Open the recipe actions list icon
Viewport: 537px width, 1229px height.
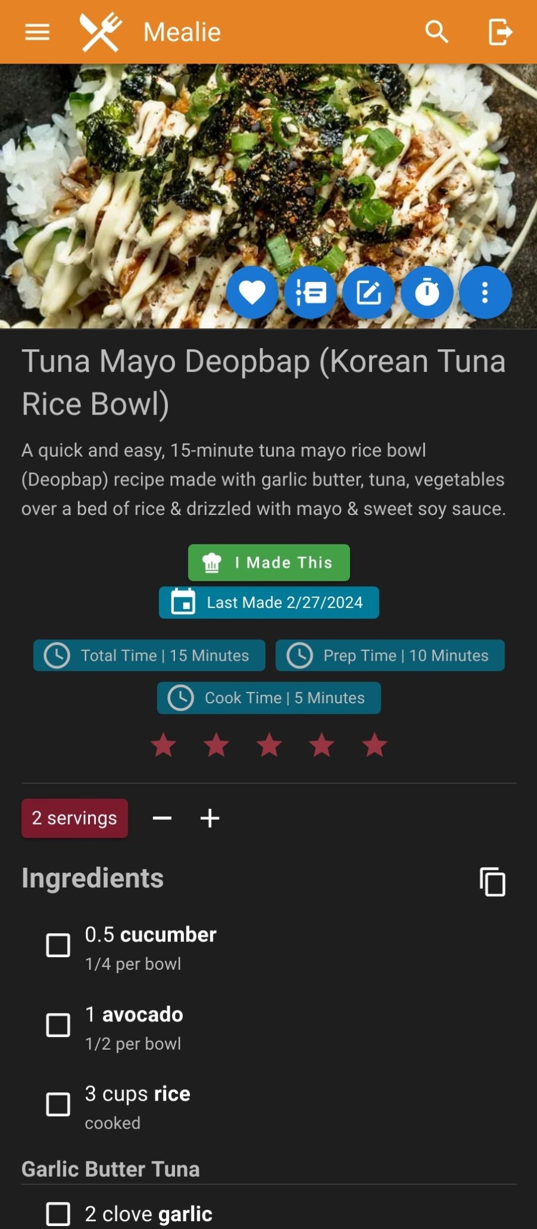click(x=310, y=293)
